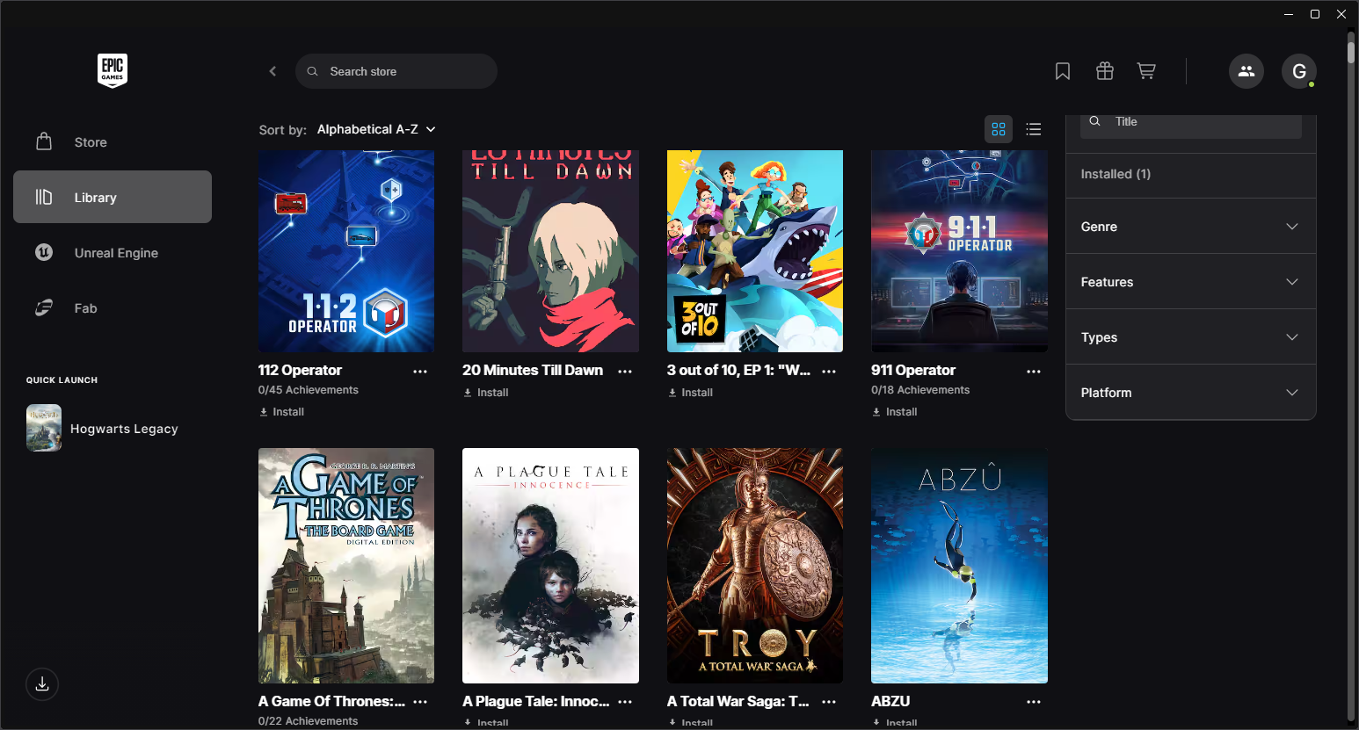Select Unreal Engine in the sidebar
Screen dimensions: 1359x730
point(116,253)
